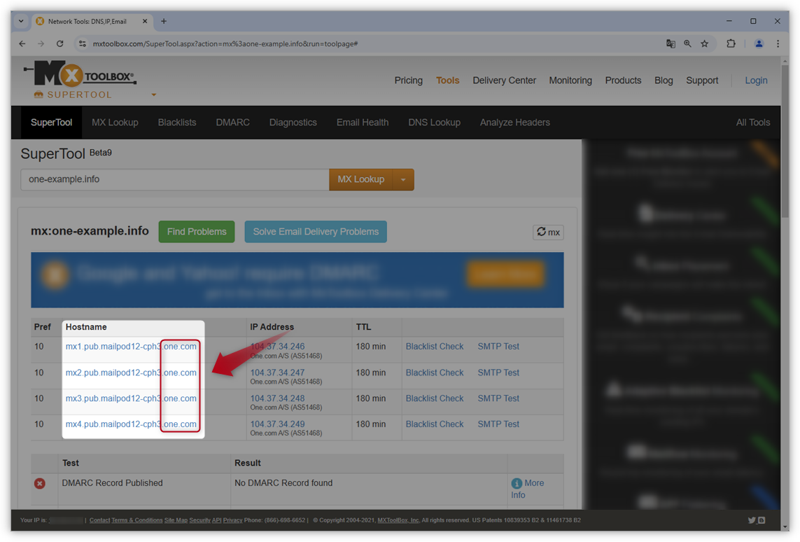The image size is (800, 542).
Task: Select the DMARC navigation tab
Action: (233, 122)
